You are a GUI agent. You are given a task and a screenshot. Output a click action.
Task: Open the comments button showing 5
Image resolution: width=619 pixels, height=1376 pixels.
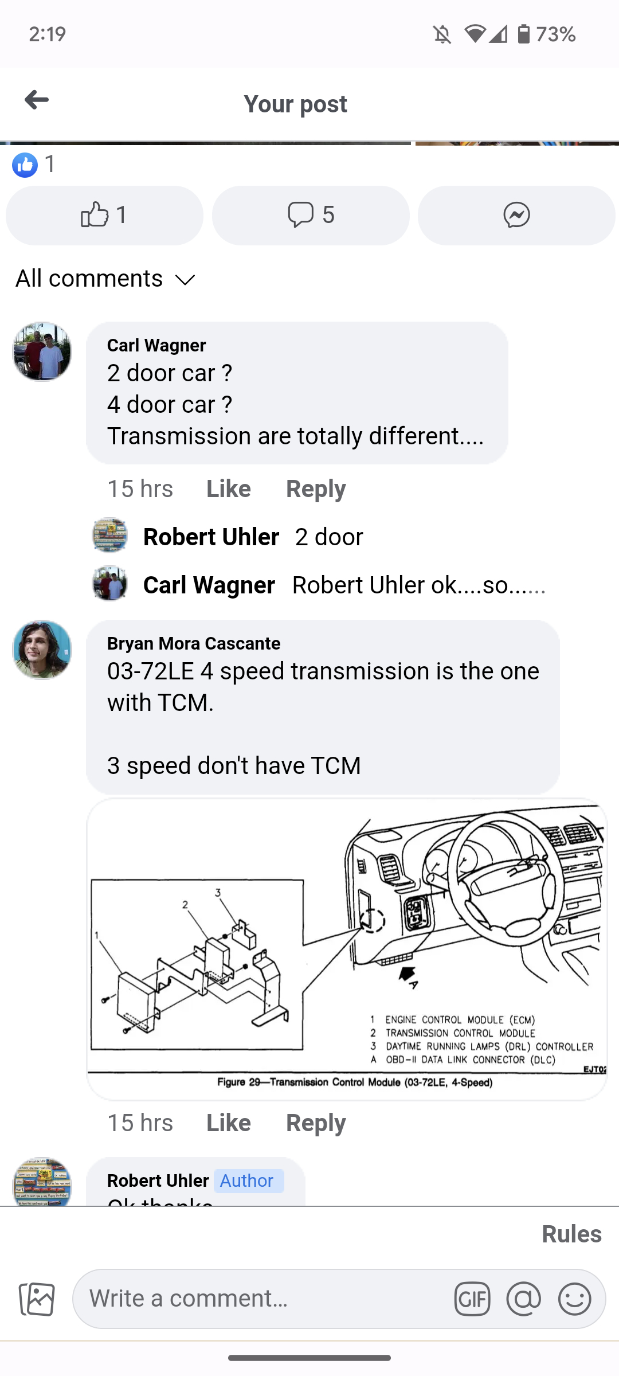311,215
